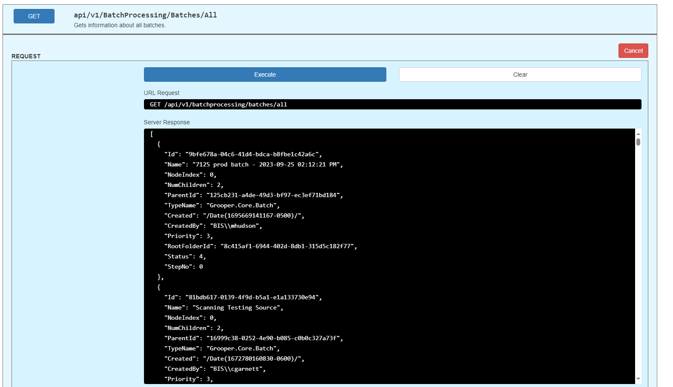
Task: Click the Id value 9bfe678a in response
Action: point(253,154)
